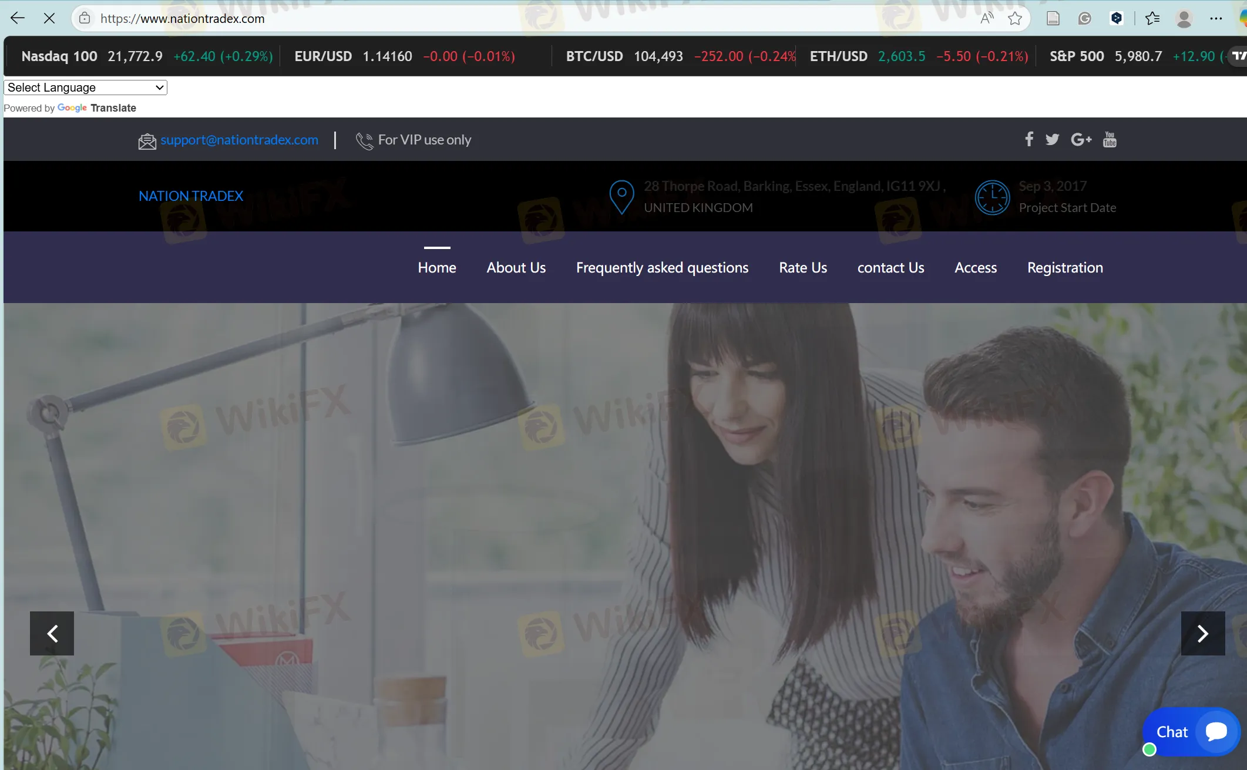Open the favorites bar dropdown

[x=1152, y=18]
